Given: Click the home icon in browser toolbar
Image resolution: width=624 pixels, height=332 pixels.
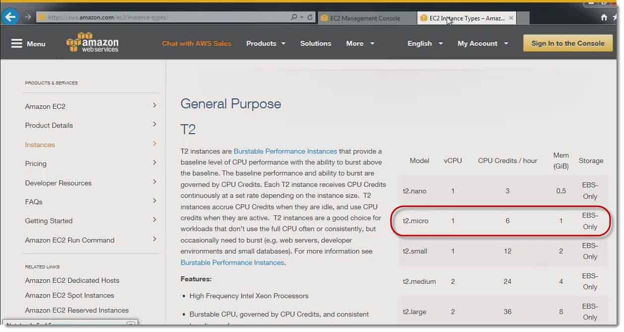Looking at the screenshot, I should tap(604, 17).
